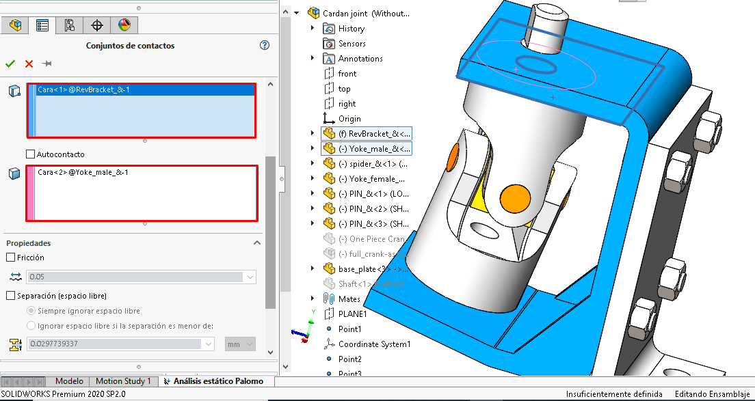Image resolution: width=755 pixels, height=401 pixels.
Task: Enable Separación (espacio libre) checkbox
Action: 10,296
